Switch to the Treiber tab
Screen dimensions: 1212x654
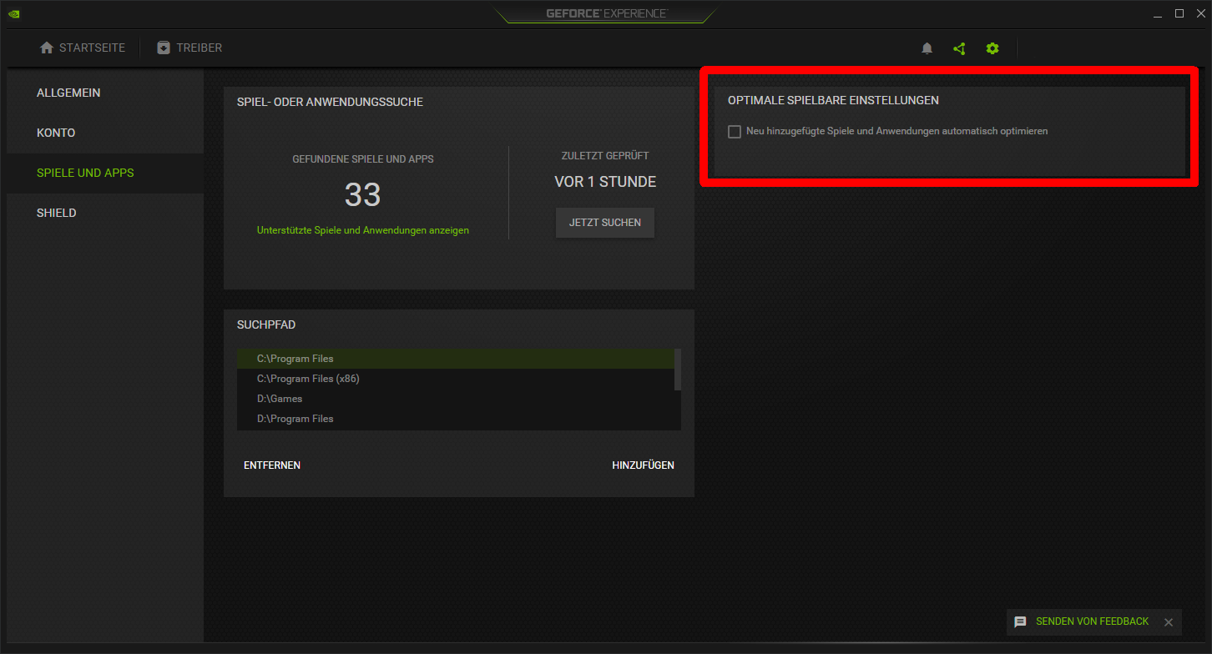(x=189, y=48)
